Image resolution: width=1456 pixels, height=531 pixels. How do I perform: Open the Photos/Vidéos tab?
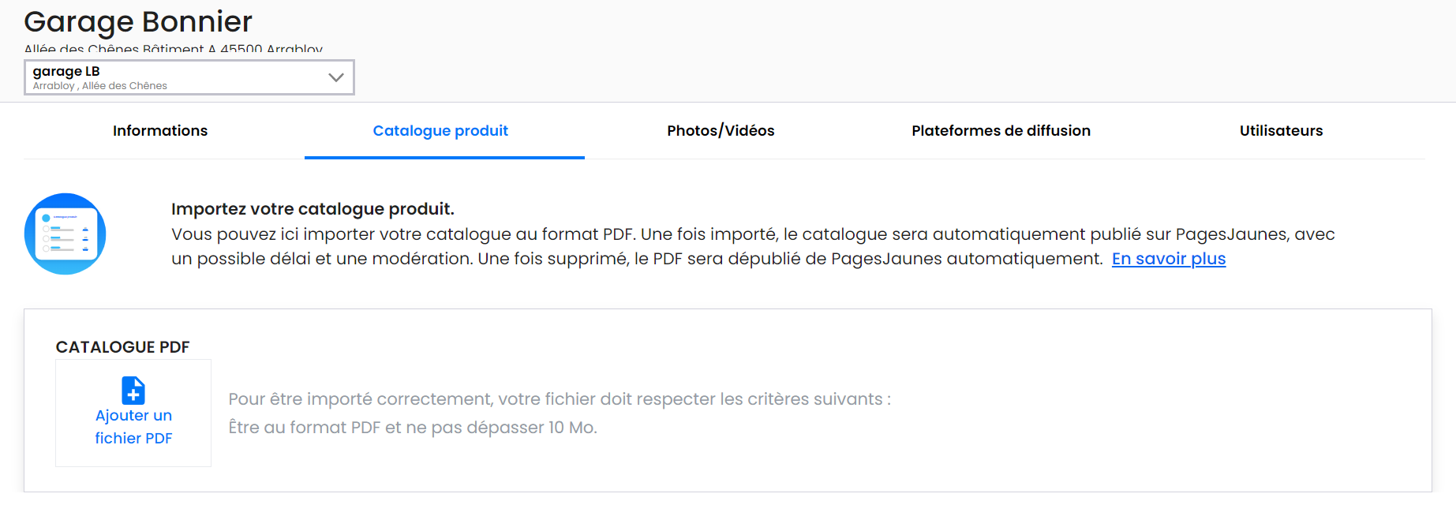click(x=721, y=131)
